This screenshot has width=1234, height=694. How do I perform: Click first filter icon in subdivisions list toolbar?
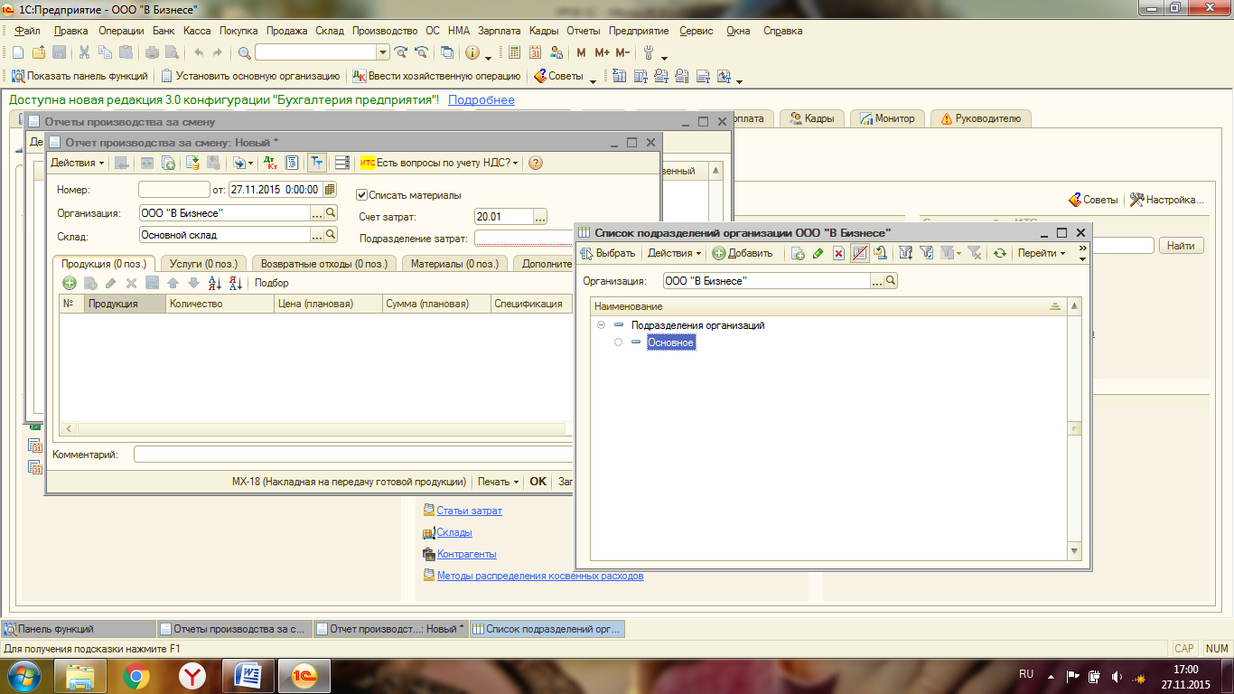pyautogui.click(x=906, y=253)
